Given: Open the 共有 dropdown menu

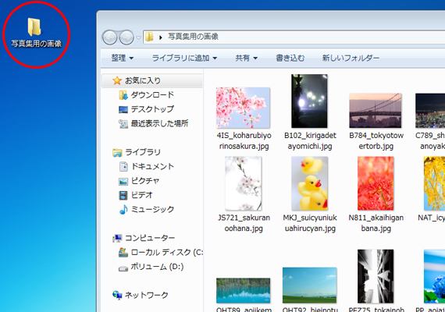Looking at the screenshot, I should click(247, 58).
